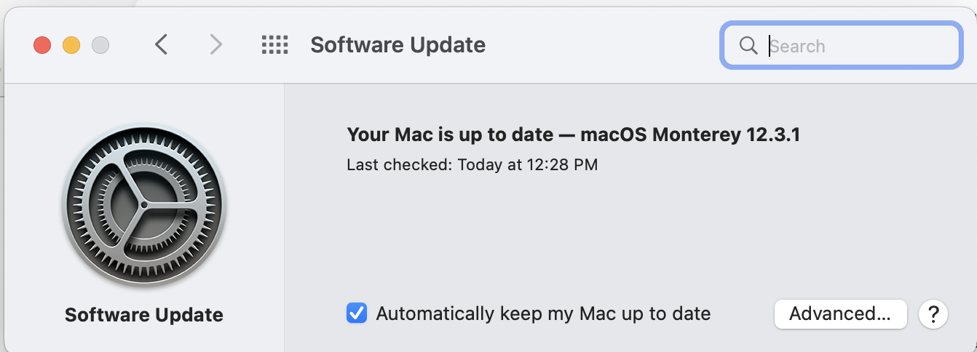977x352 pixels.
Task: Close the Software Update window
Action: tap(42, 46)
